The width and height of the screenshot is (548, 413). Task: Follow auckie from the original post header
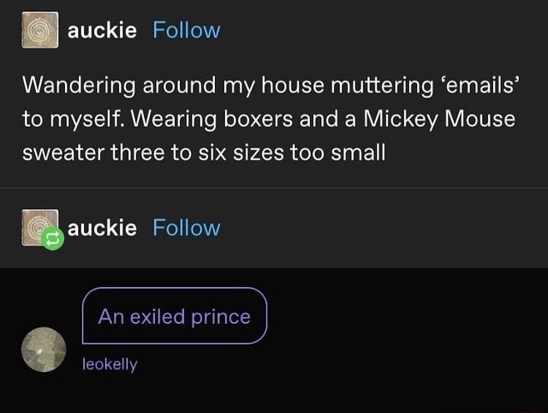click(186, 31)
